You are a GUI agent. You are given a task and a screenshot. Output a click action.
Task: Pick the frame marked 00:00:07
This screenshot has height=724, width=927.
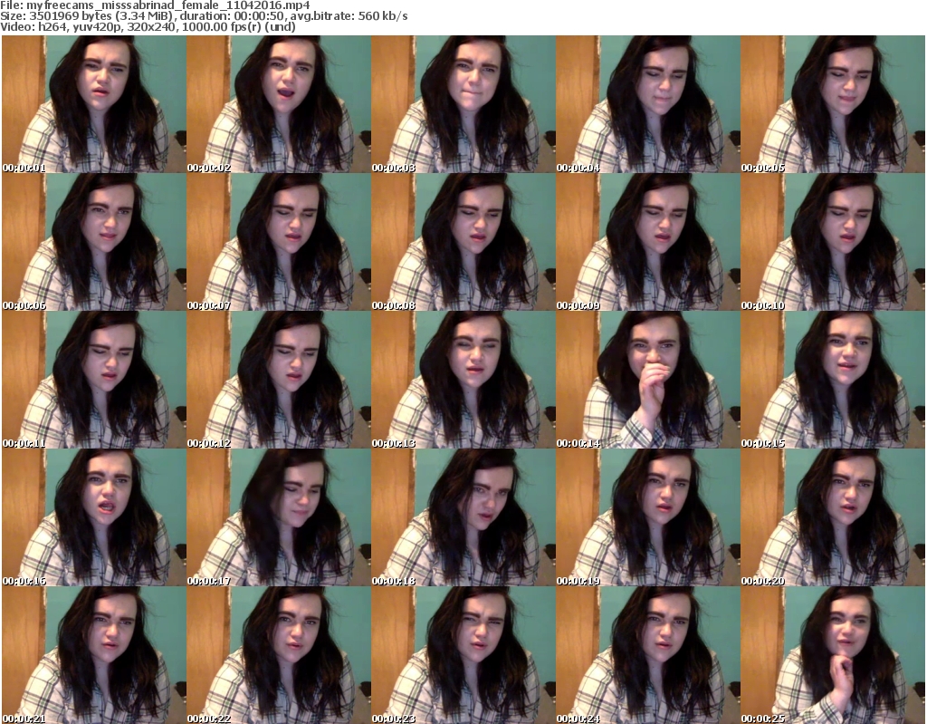coord(277,242)
